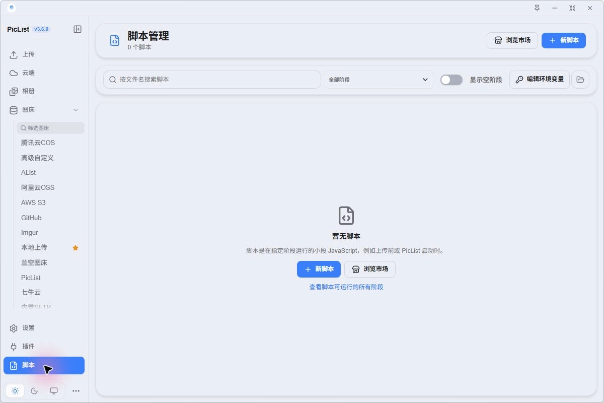Click the 按文件名搜索脚本 search field
This screenshot has height=403, width=604.
pyautogui.click(x=212, y=80)
